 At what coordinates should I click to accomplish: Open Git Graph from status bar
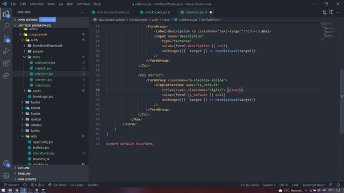click(x=77, y=185)
